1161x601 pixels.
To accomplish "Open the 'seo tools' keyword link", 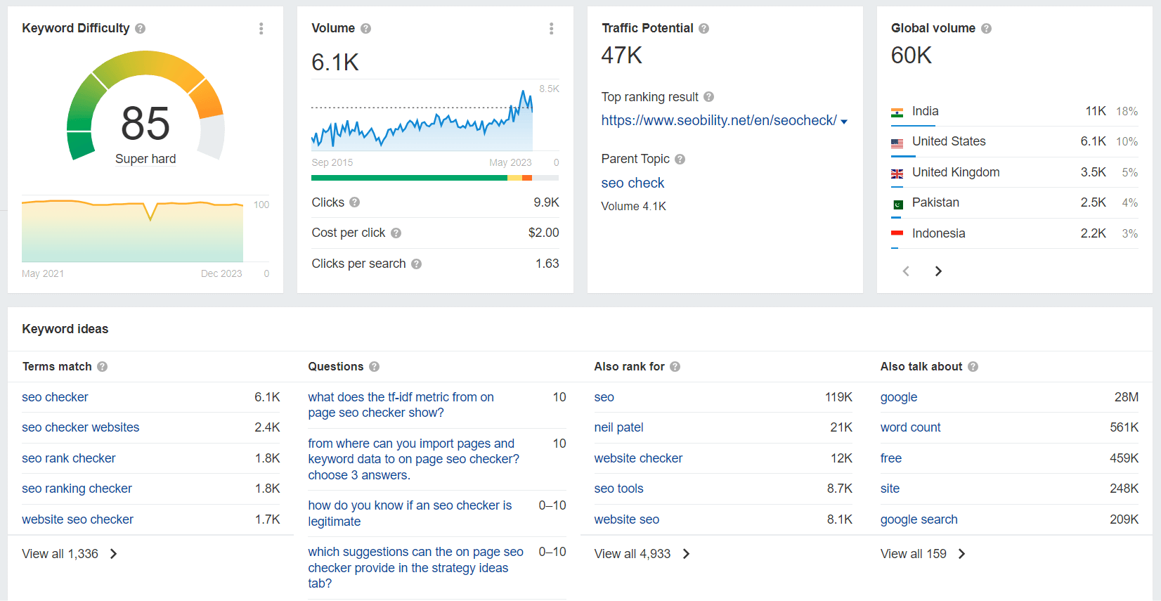I will pyautogui.click(x=618, y=489).
